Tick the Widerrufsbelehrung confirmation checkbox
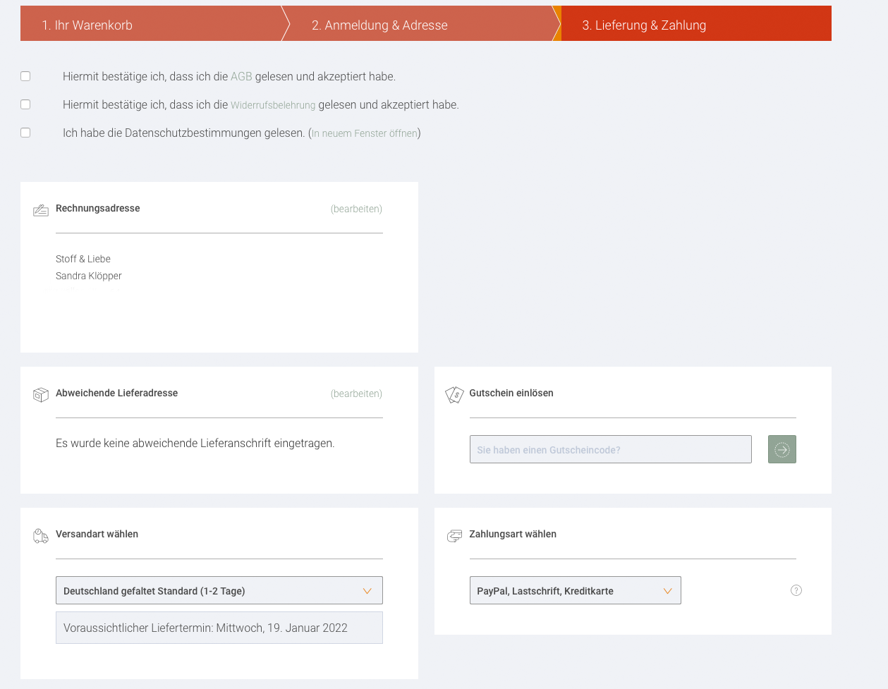 25,104
